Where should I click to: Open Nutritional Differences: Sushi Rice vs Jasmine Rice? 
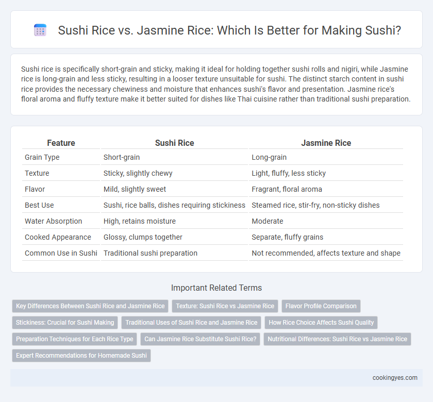[337, 339]
